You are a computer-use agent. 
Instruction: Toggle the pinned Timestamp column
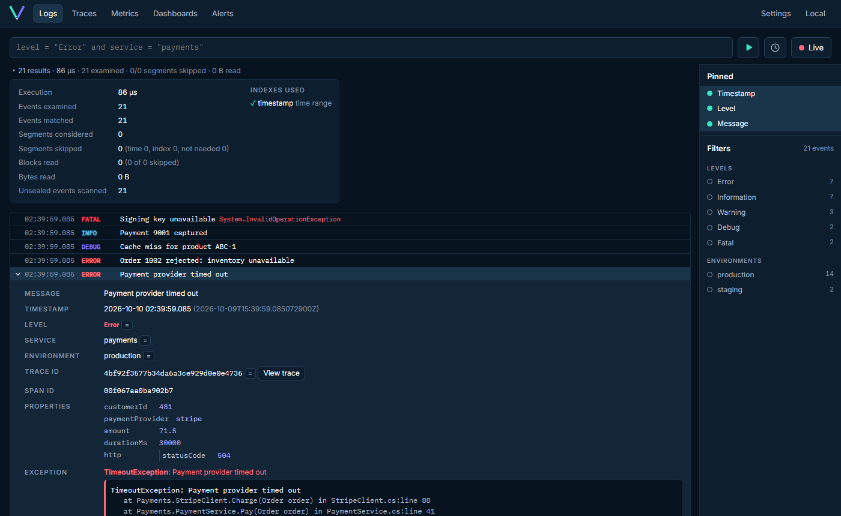coord(770,94)
